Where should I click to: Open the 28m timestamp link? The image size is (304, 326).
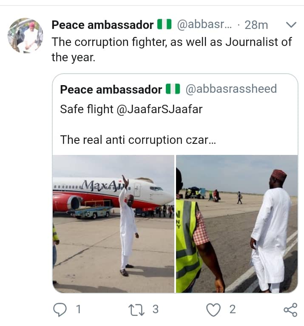[x=256, y=25]
